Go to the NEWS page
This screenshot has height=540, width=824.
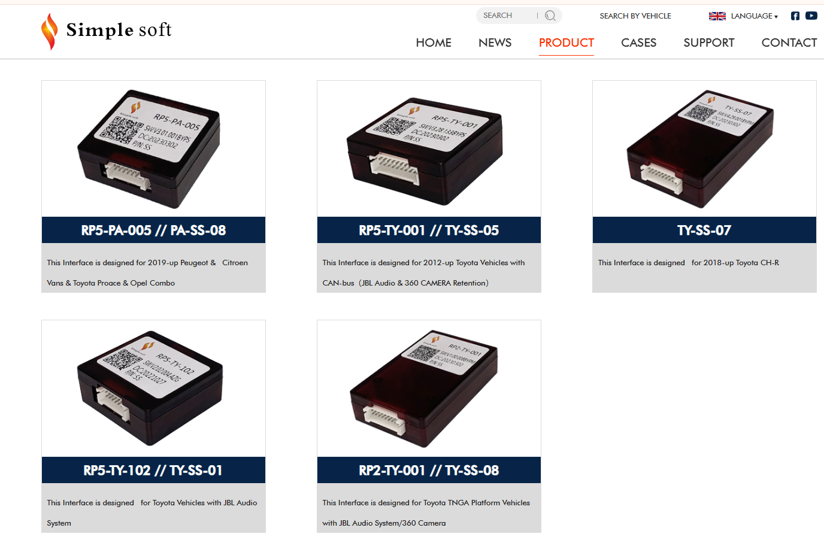[x=495, y=43]
